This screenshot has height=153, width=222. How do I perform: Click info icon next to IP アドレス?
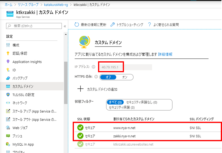click(93, 67)
